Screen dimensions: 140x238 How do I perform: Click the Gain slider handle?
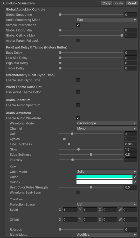[72, 134]
